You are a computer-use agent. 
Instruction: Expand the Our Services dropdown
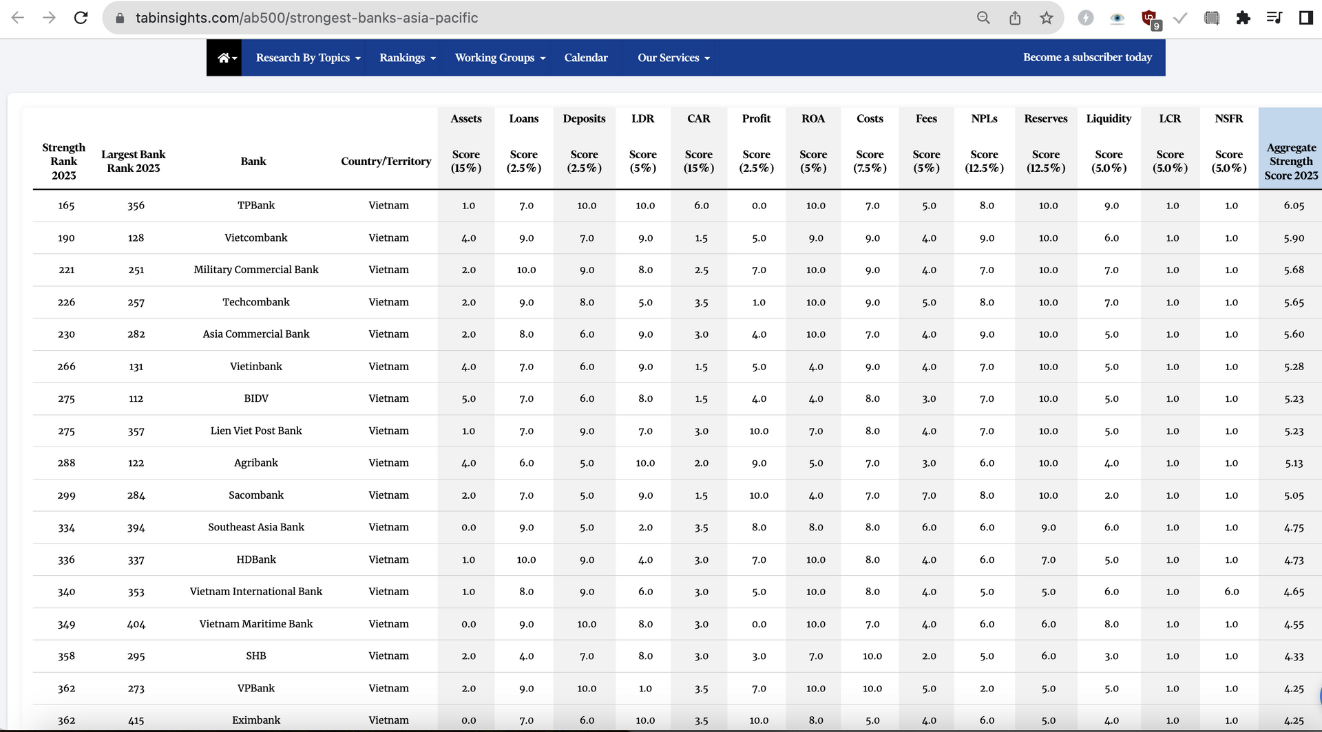(673, 58)
